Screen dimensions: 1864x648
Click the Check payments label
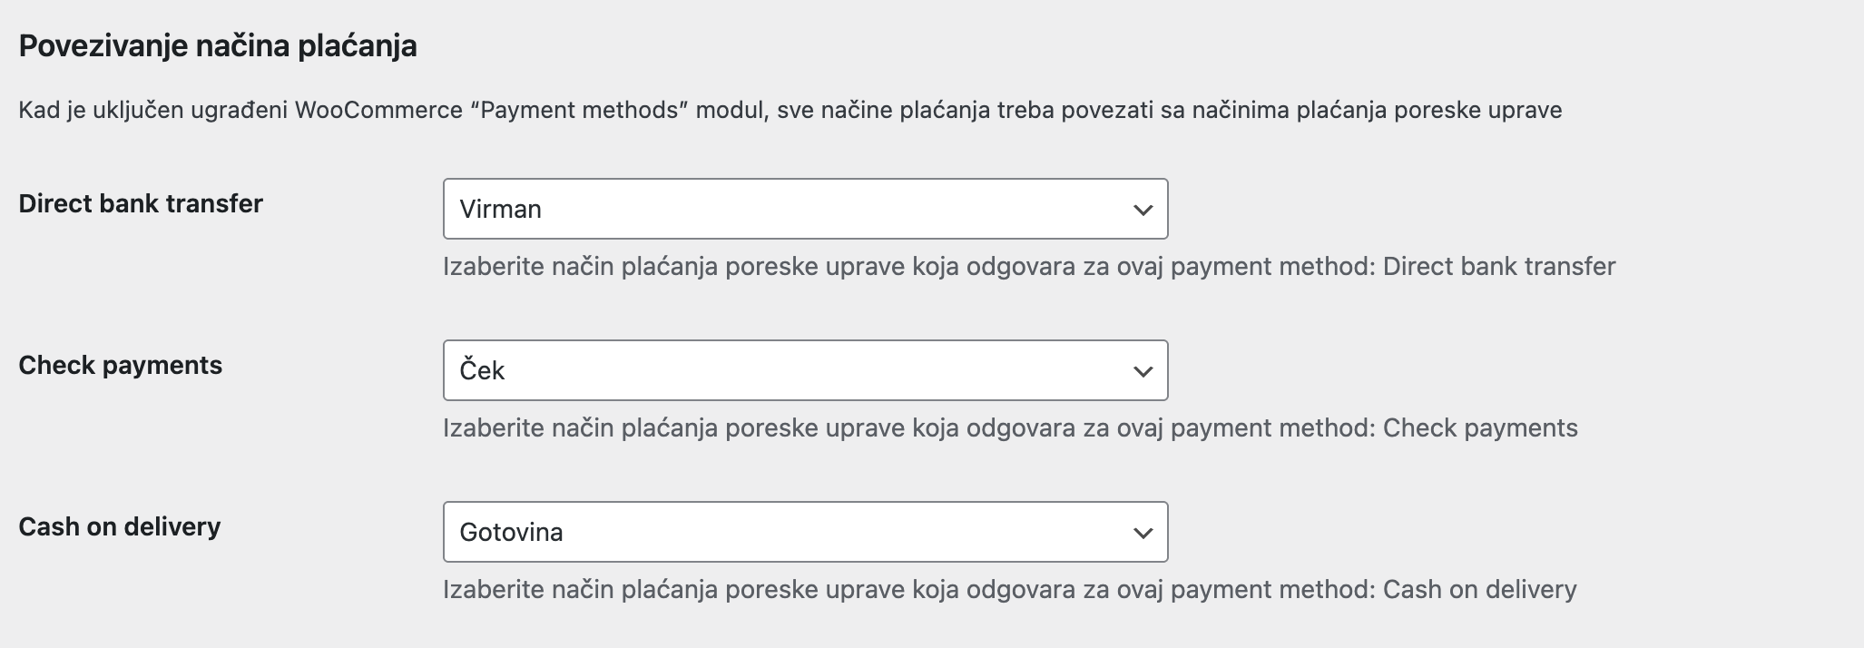coord(121,366)
